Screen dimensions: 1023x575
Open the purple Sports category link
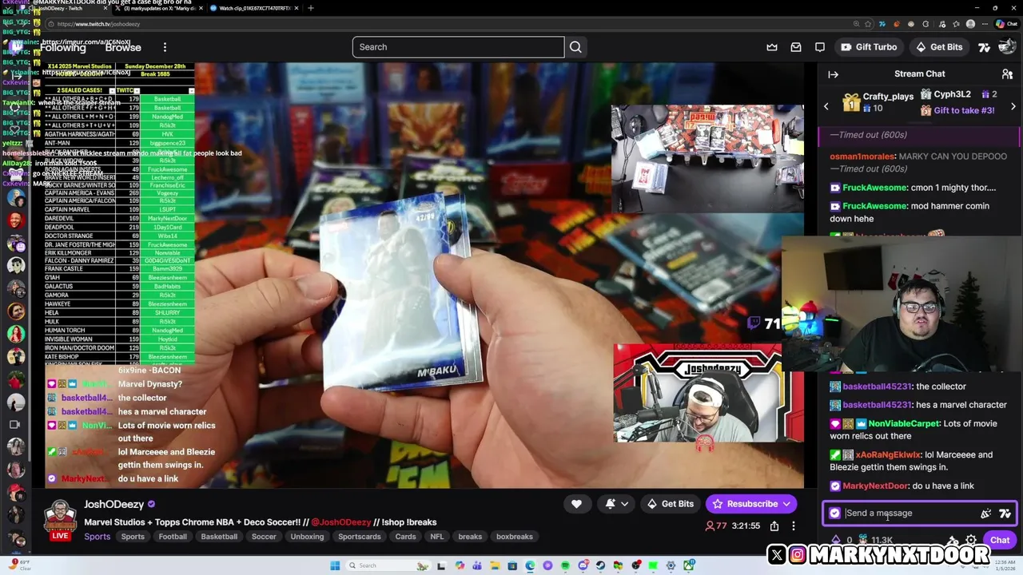[98, 537]
